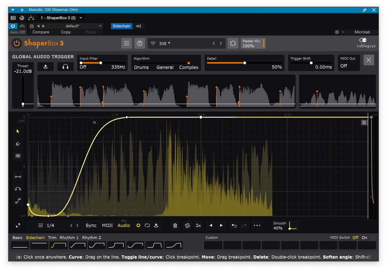Adjust the Smooth 40% control

tap(285, 226)
